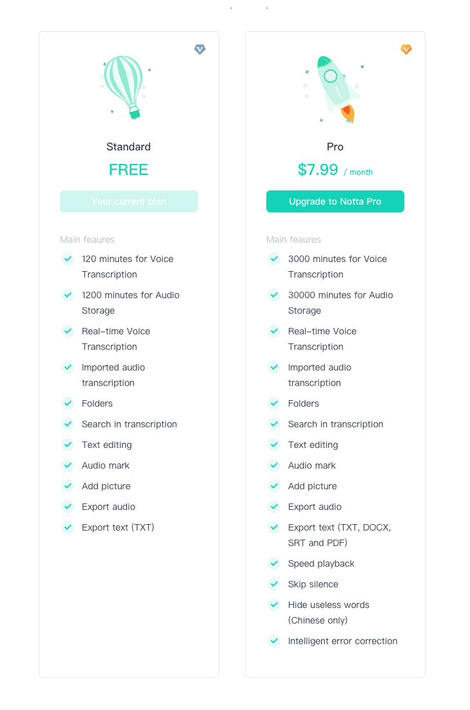
Task: Click the checkmark beside Intelligent error correction
Action: pyautogui.click(x=274, y=641)
